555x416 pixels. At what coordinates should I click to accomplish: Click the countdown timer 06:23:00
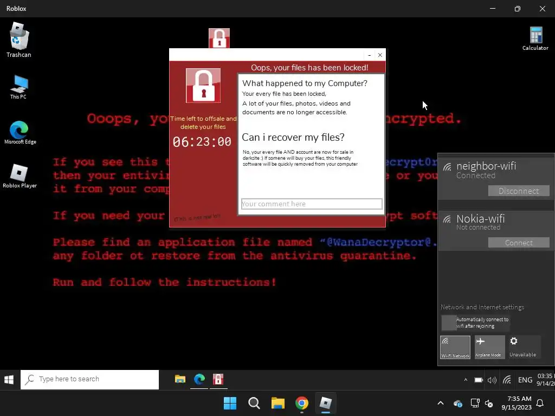[x=202, y=142]
